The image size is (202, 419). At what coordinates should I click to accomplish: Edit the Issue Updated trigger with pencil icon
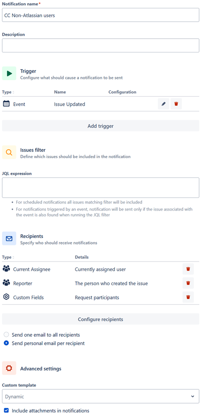(163, 104)
